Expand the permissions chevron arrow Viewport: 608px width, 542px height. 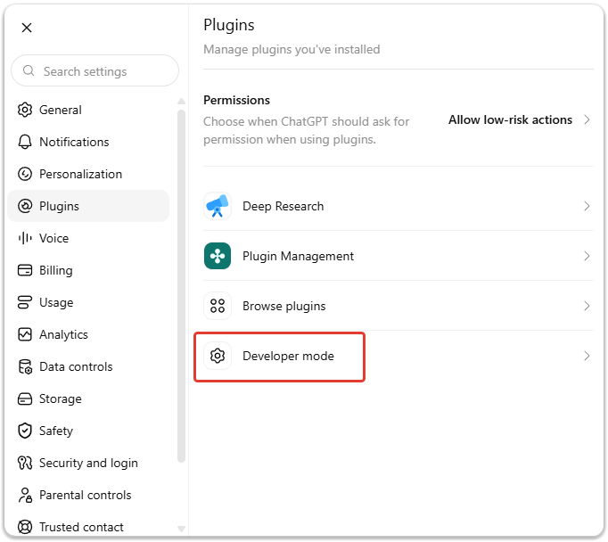pos(587,119)
